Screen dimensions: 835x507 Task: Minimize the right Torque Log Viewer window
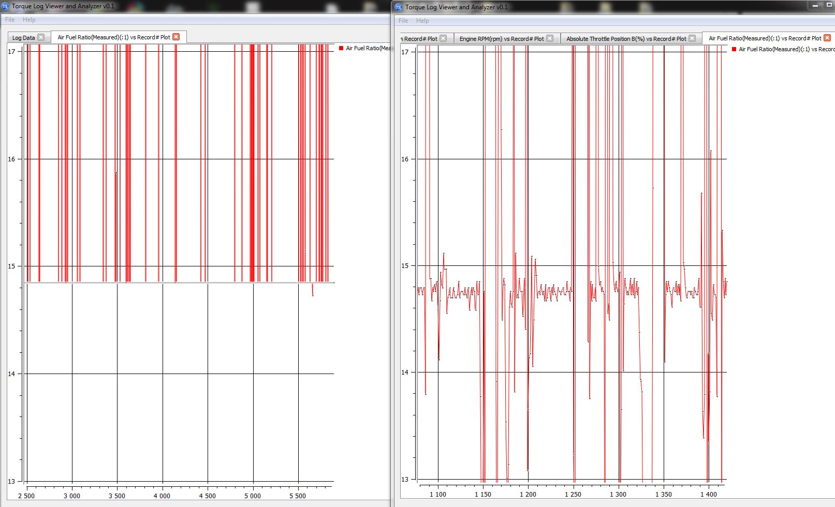click(x=815, y=5)
